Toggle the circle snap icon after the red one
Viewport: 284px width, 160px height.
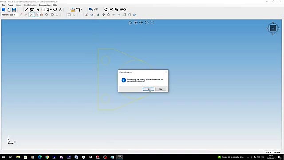tap(47, 15)
